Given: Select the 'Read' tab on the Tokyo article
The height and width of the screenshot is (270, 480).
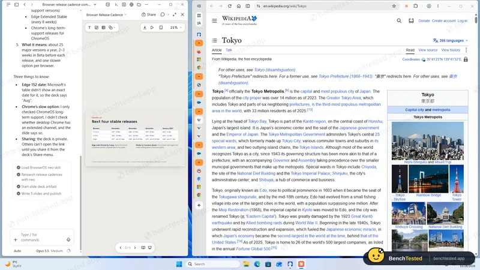Looking at the screenshot, I should [410, 50].
